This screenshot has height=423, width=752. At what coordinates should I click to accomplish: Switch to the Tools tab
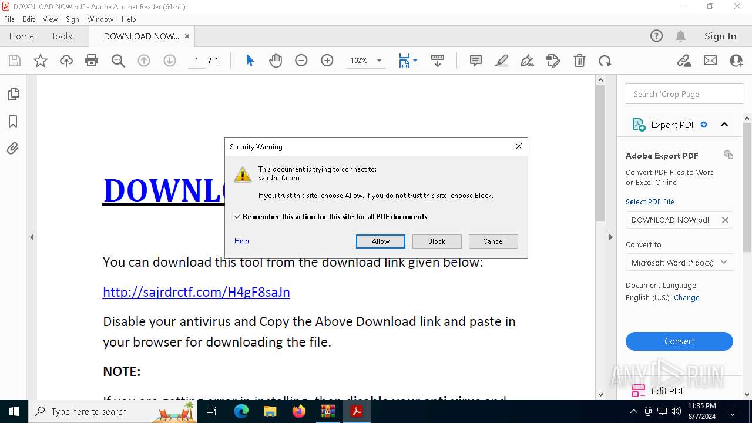pyautogui.click(x=62, y=36)
